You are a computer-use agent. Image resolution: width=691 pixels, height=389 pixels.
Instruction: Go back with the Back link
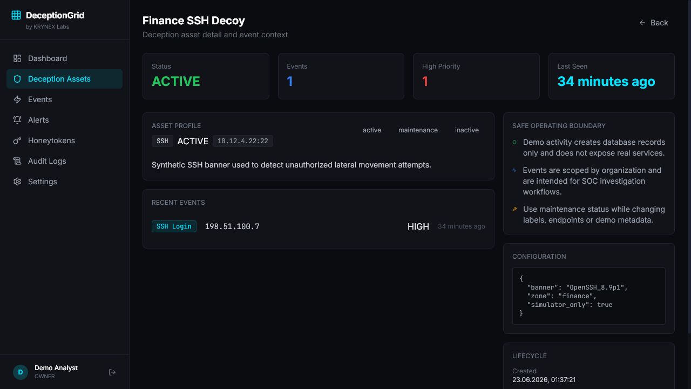click(654, 23)
